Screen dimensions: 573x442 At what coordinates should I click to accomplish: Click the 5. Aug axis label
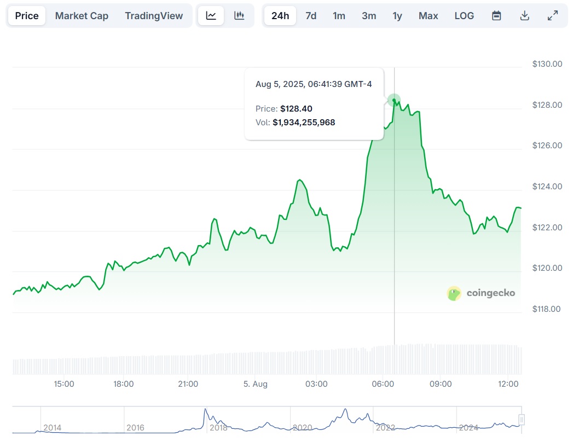pyautogui.click(x=256, y=384)
